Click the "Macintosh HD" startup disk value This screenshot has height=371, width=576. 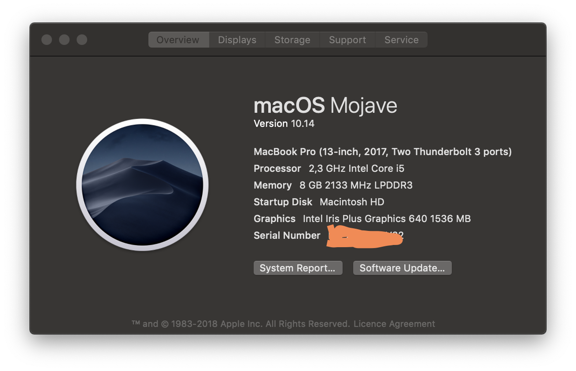pyautogui.click(x=352, y=202)
